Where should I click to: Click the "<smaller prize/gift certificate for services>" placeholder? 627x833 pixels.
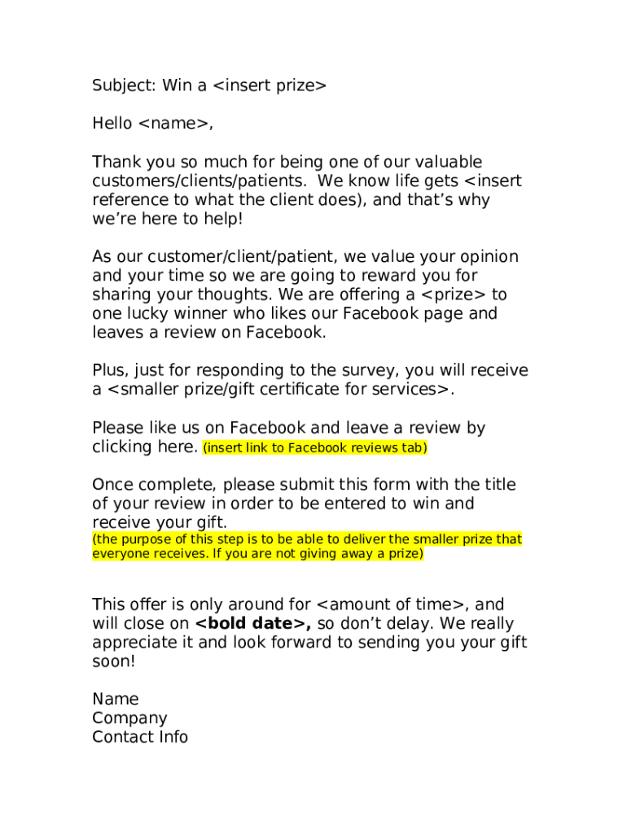[x=278, y=390]
